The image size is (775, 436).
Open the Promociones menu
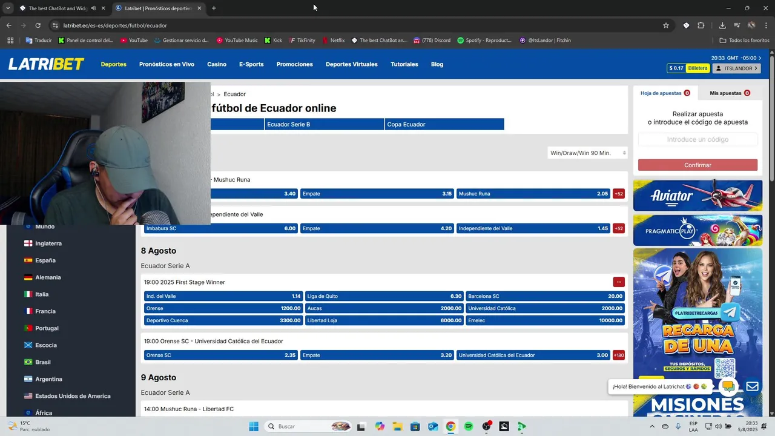[295, 64]
